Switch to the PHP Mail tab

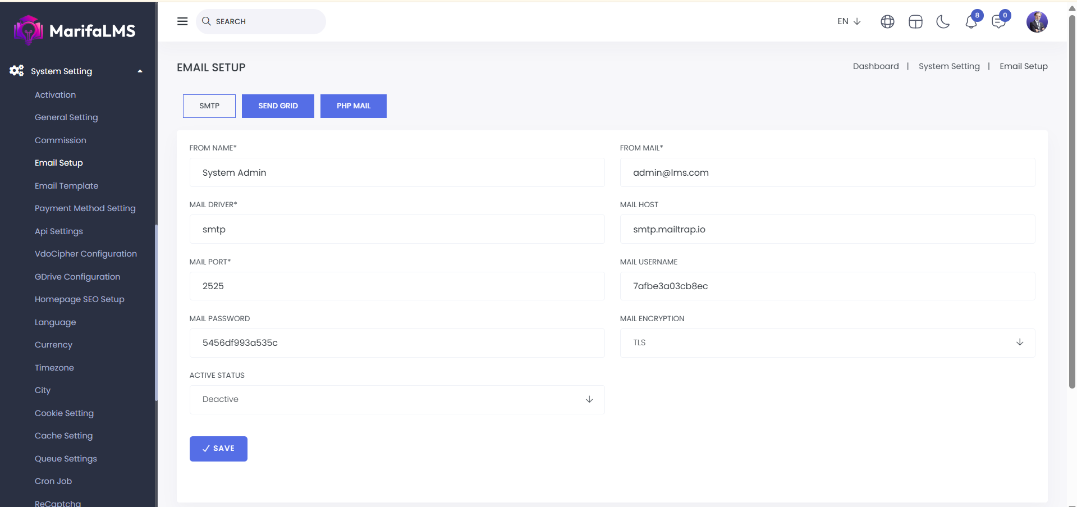coord(353,106)
